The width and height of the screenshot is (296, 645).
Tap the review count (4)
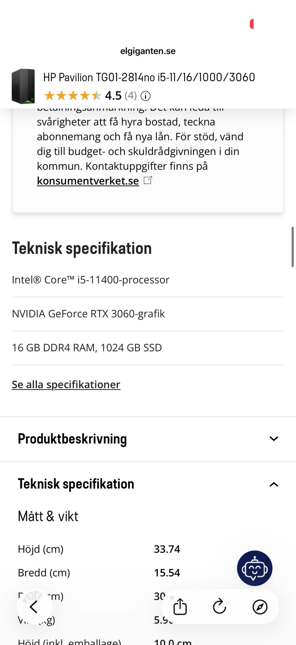[131, 95]
